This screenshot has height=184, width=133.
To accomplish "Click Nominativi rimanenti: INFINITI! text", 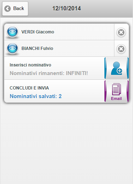I will (x=49, y=73).
